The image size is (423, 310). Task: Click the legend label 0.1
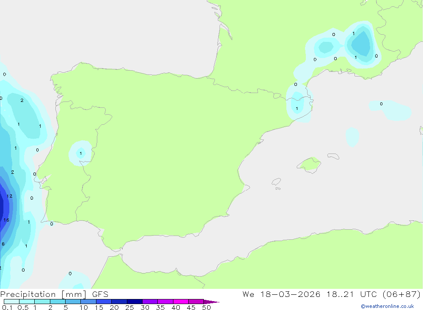(x=7, y=307)
